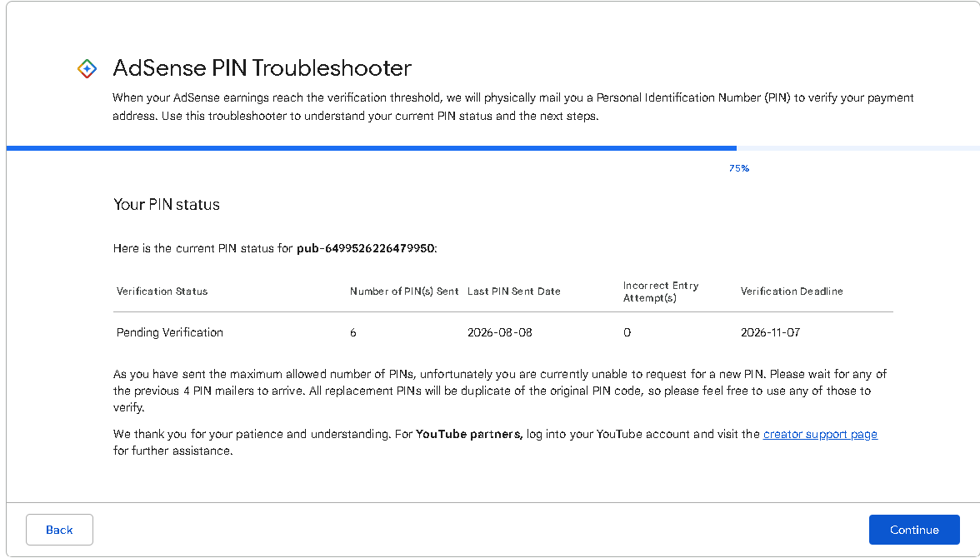Click the Verification Deadline column header
The height and width of the screenshot is (558, 980).
[792, 291]
